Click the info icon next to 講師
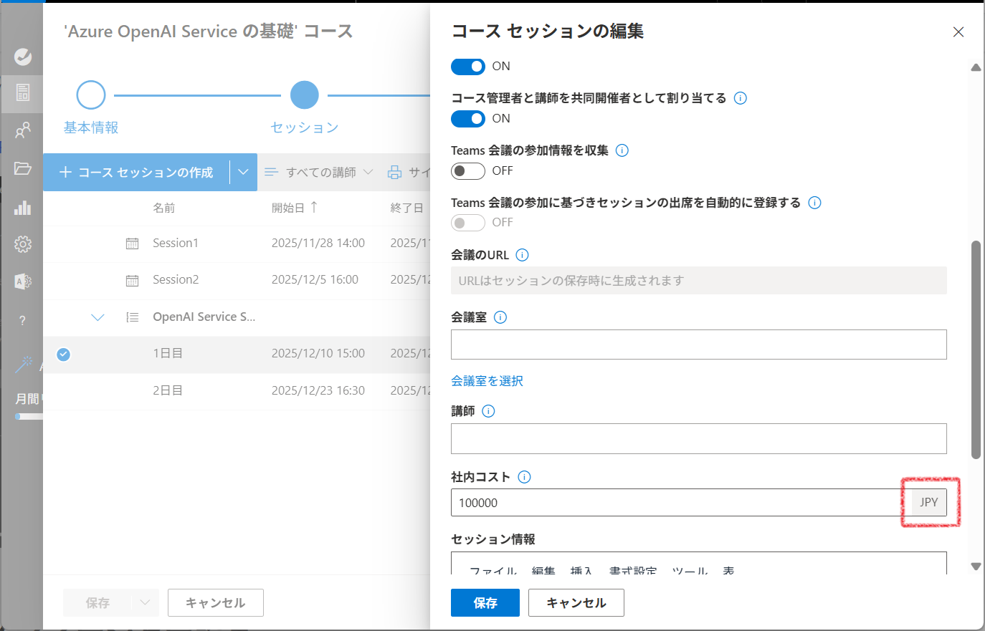 click(488, 411)
